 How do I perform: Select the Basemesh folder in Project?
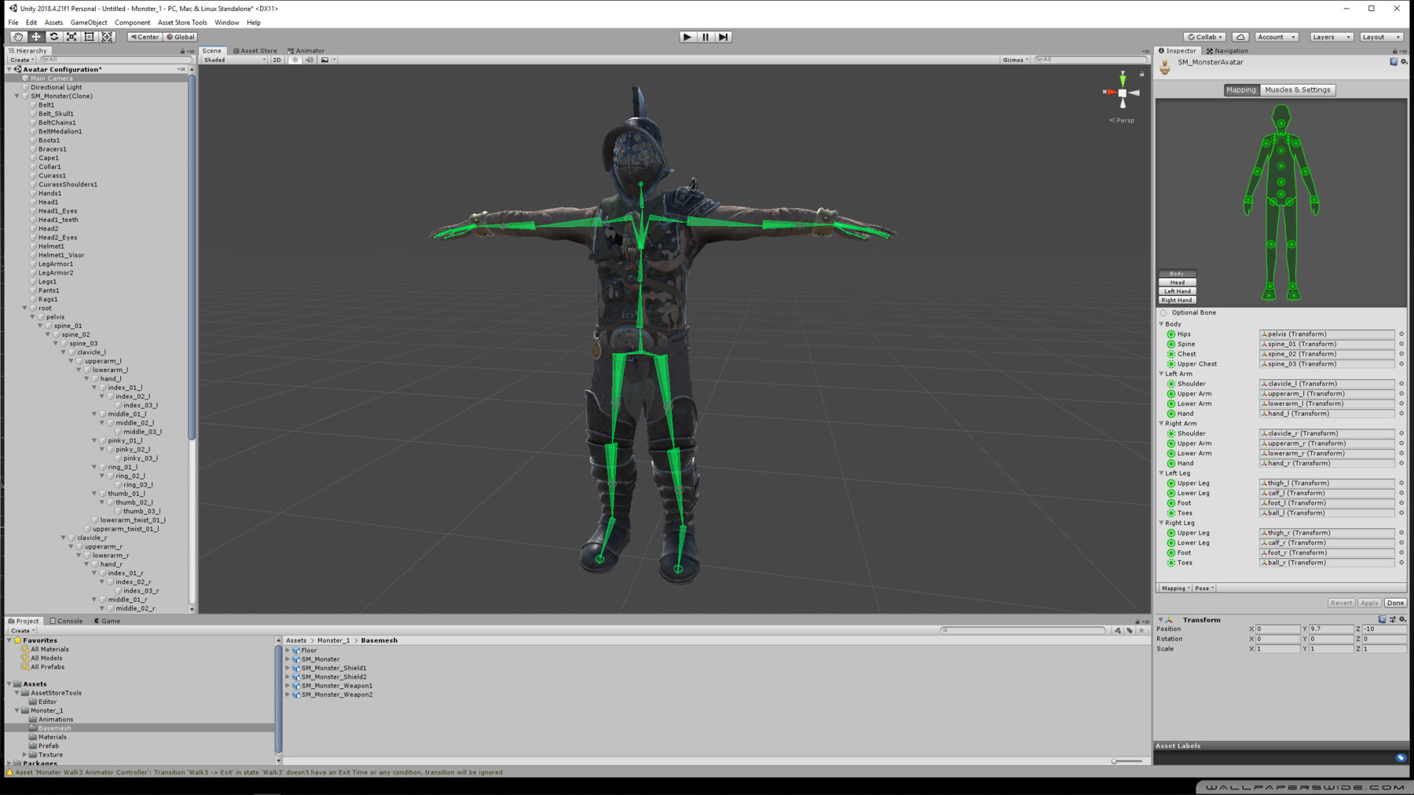tap(54, 728)
